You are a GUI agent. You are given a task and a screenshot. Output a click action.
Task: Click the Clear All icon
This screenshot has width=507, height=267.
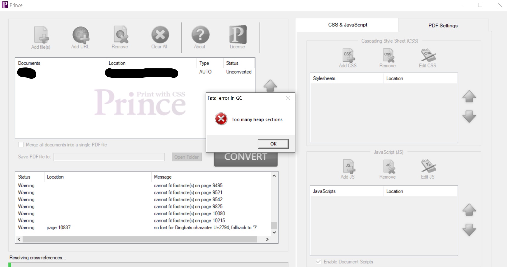tap(160, 35)
